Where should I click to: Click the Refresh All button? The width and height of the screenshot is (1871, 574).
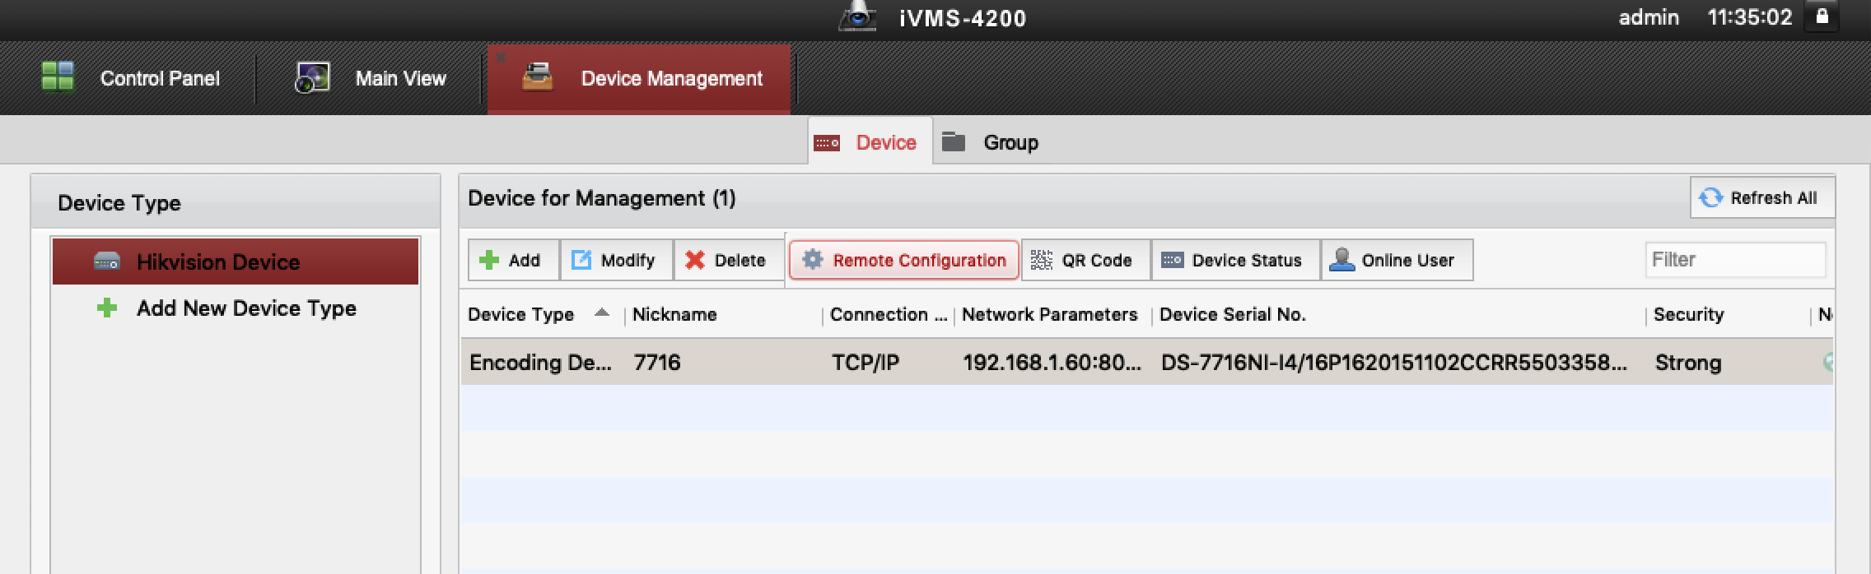(x=1762, y=197)
